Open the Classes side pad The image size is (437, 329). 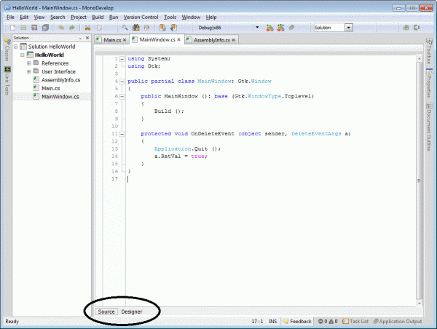point(7,49)
